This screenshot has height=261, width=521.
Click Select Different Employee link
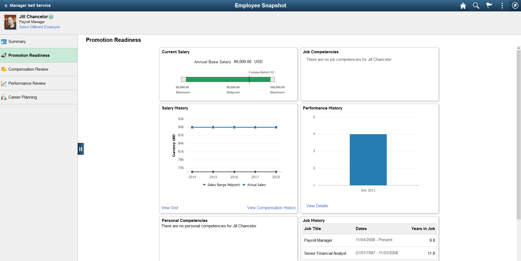point(40,27)
